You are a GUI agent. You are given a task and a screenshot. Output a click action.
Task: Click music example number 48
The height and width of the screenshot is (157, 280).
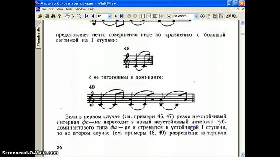[x=127, y=48]
